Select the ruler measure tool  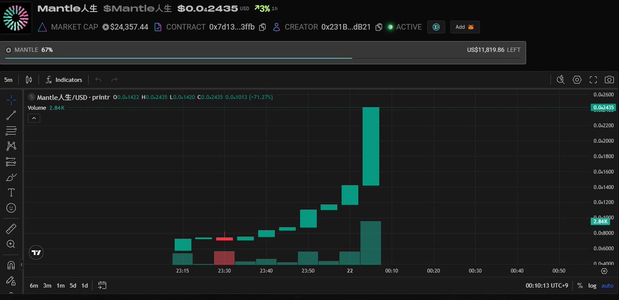click(11, 228)
